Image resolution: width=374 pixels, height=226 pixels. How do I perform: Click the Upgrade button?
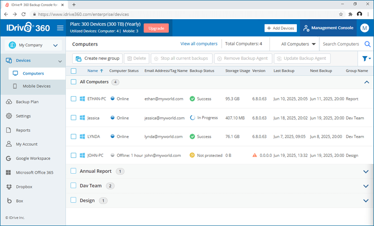click(156, 28)
